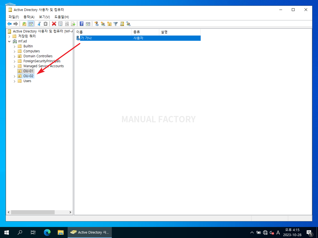Select the root Active Directory node
Viewport: 318px width, 238px height.
click(43, 31)
